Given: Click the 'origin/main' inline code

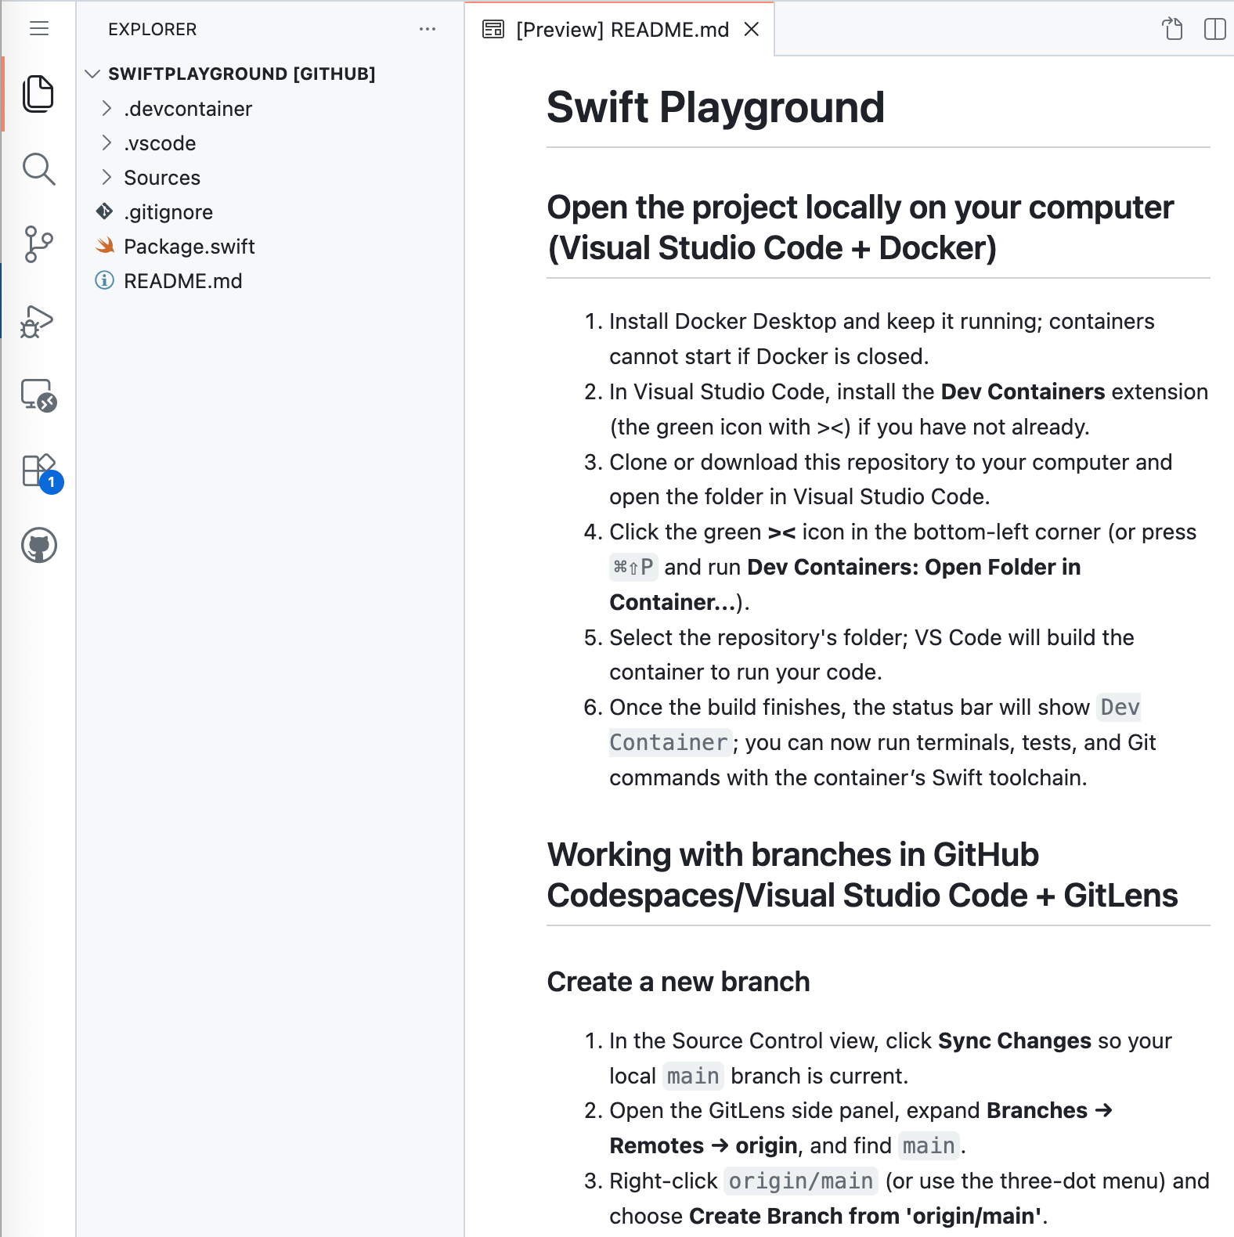Looking at the screenshot, I should (800, 1181).
